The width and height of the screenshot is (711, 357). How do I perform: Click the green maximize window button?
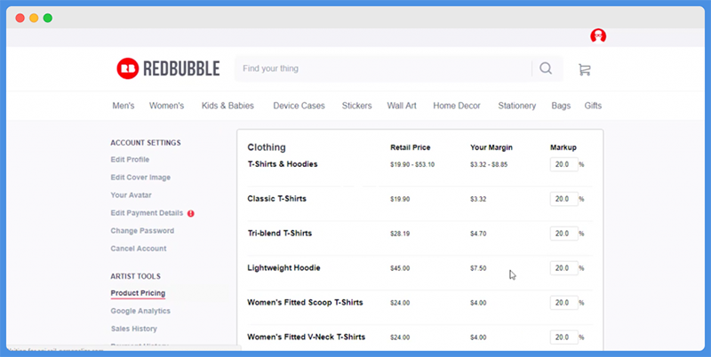pyautogui.click(x=48, y=18)
